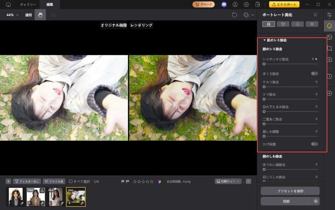Viewport: 335px width, 210px height.
Task: Open the color label circle
Action: [159, 181]
